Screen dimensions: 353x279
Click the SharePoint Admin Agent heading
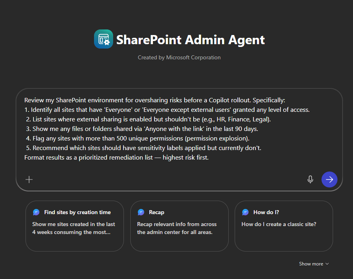point(190,40)
